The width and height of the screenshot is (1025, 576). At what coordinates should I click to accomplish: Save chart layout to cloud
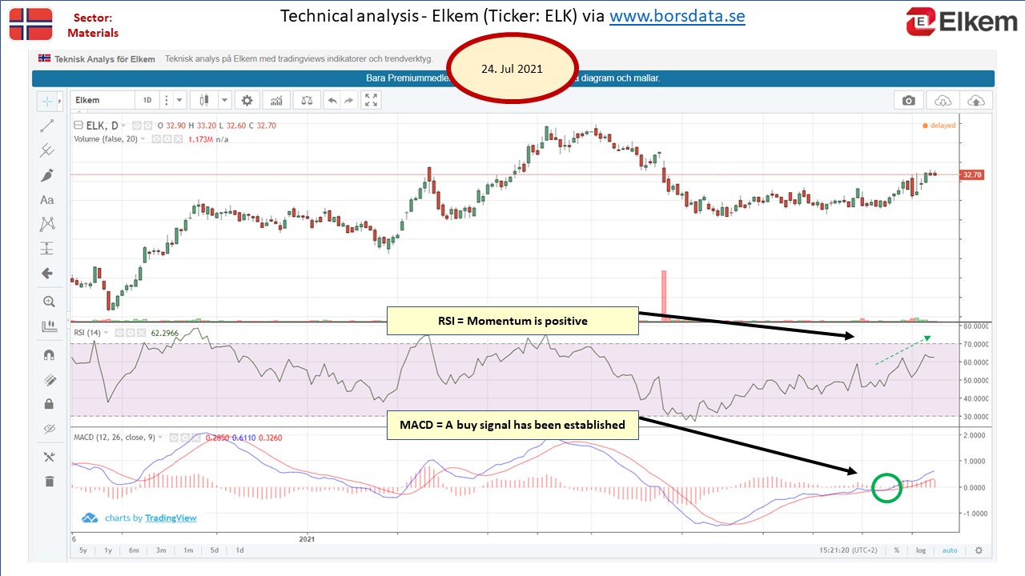(976, 100)
